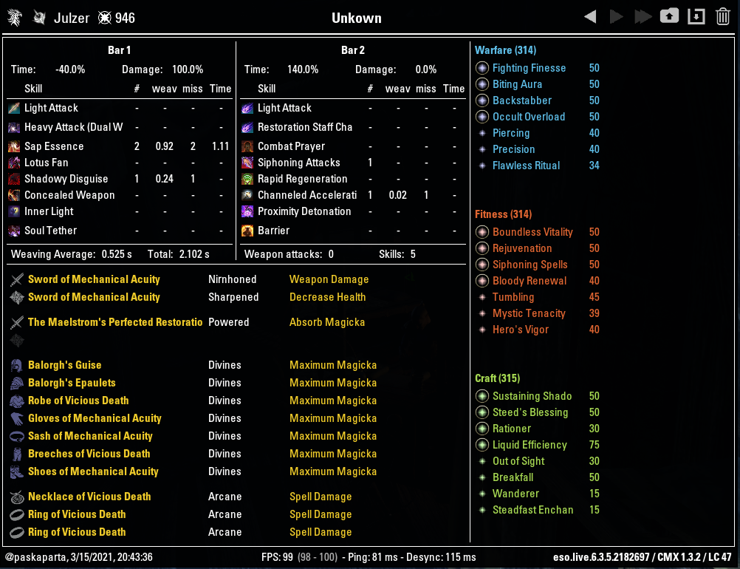Click Rationer champion skill text
The image size is (740, 569).
click(x=512, y=429)
